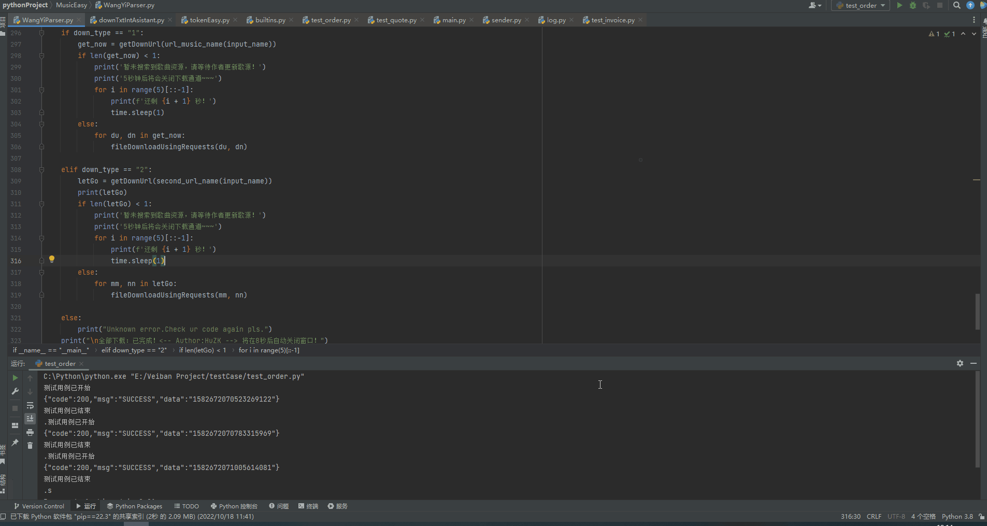Open the test_order run configuration dropdown
Image resolution: width=987 pixels, height=526 pixels.
tap(860, 5)
